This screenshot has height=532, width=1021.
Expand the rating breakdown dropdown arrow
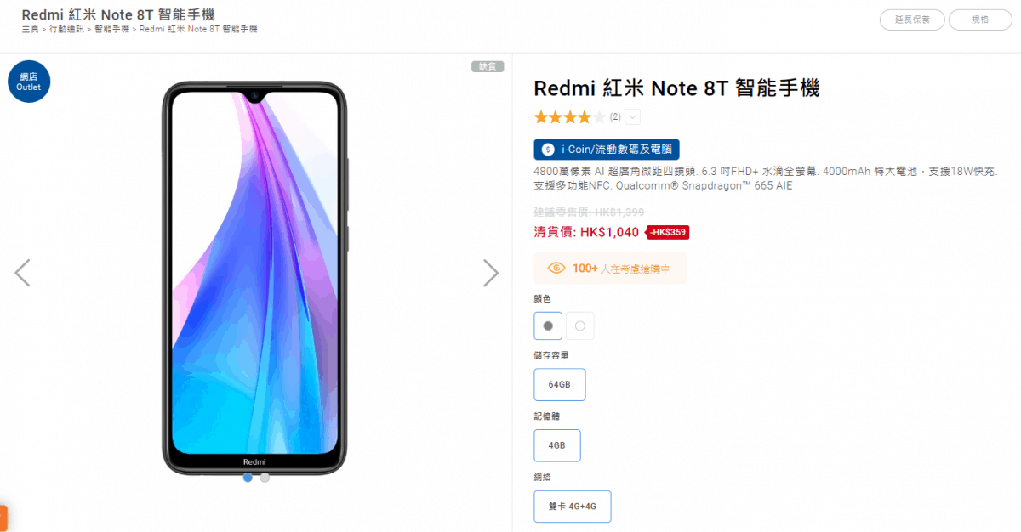(632, 117)
